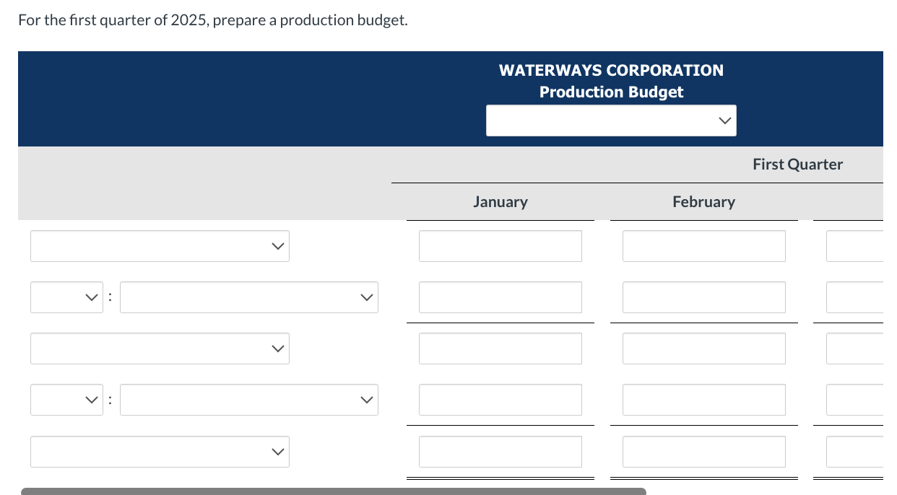
Task: Open the second row account label dropdown
Action: pos(248,297)
